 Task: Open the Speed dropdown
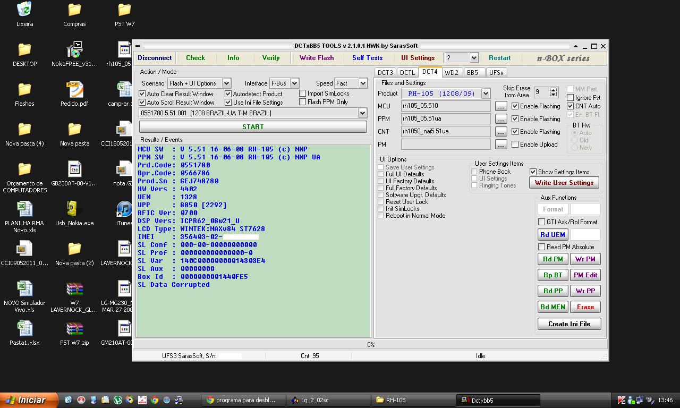click(x=363, y=83)
